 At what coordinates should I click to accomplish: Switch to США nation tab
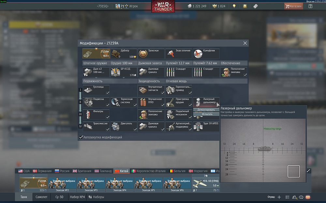point(24,171)
